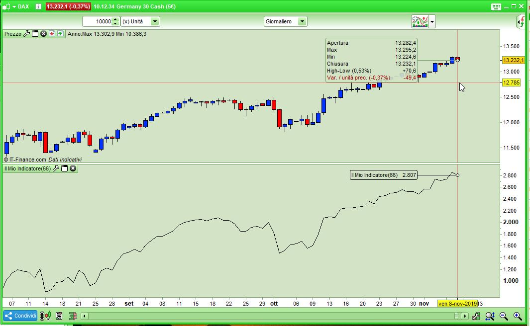The height and width of the screenshot is (326, 530).
Task: Click the yellow 13.232,1 price label on the axis
Action: [513, 60]
